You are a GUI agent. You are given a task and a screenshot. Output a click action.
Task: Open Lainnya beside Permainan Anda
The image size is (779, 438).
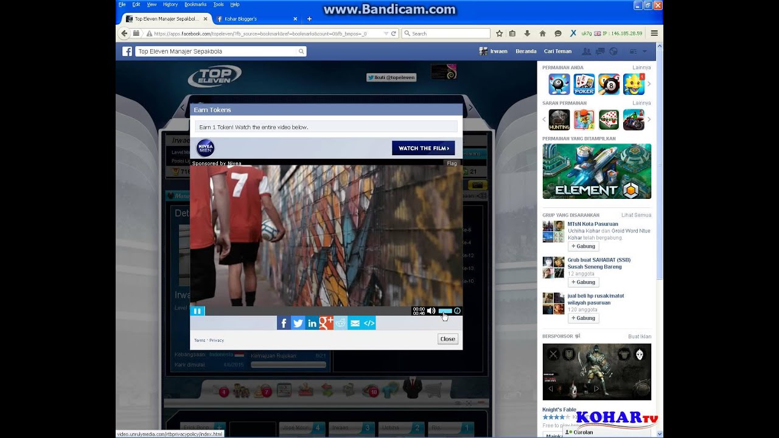click(x=641, y=68)
